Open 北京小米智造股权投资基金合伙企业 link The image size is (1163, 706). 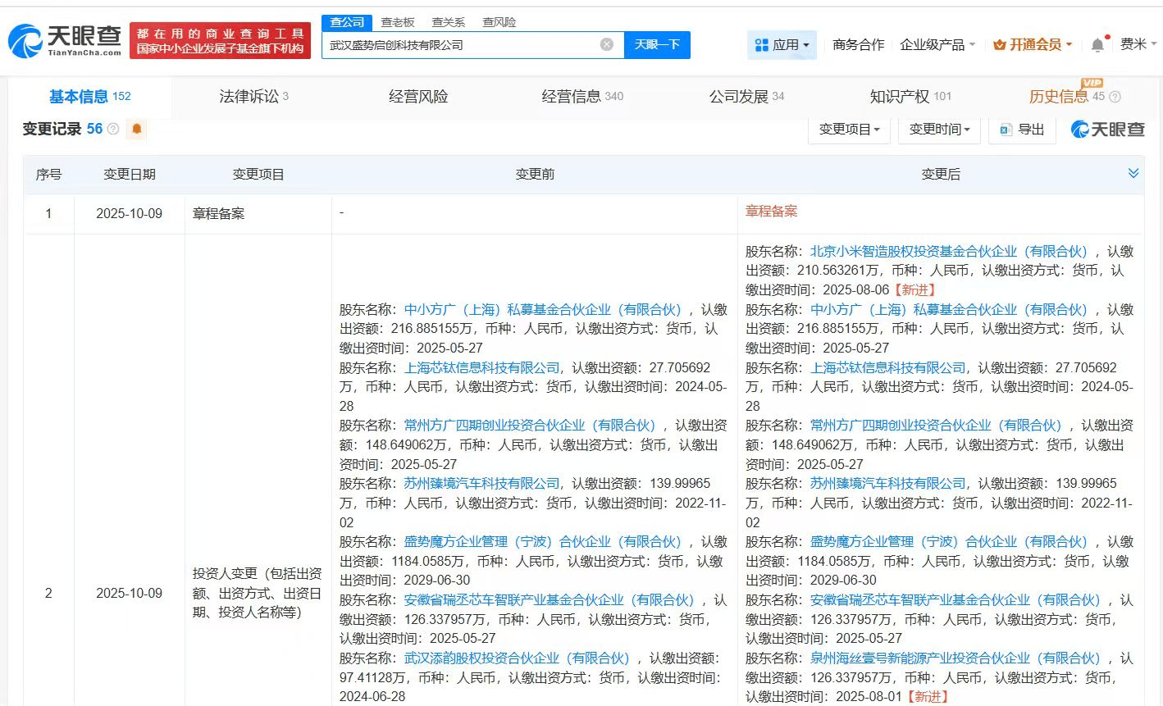pos(948,252)
